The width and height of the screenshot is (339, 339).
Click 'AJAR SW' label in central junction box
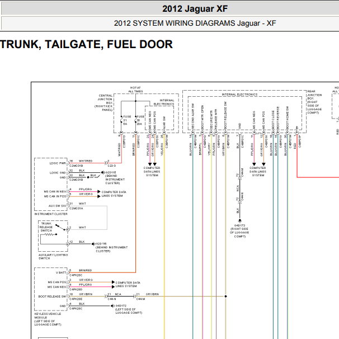click(164, 122)
